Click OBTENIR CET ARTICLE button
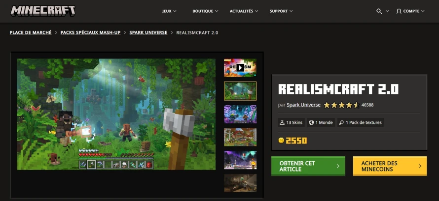439x201 pixels. click(308, 166)
